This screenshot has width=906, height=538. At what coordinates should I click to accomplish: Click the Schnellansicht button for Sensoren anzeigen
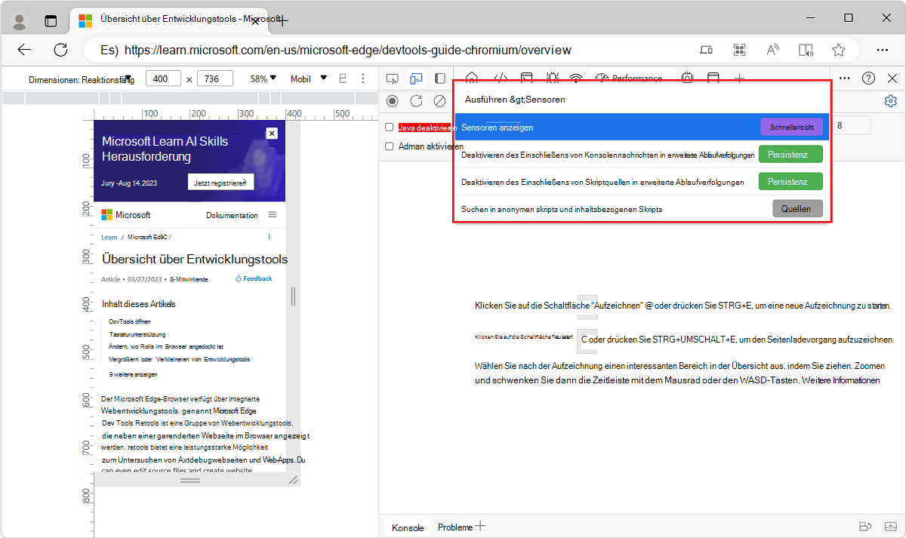coord(791,126)
